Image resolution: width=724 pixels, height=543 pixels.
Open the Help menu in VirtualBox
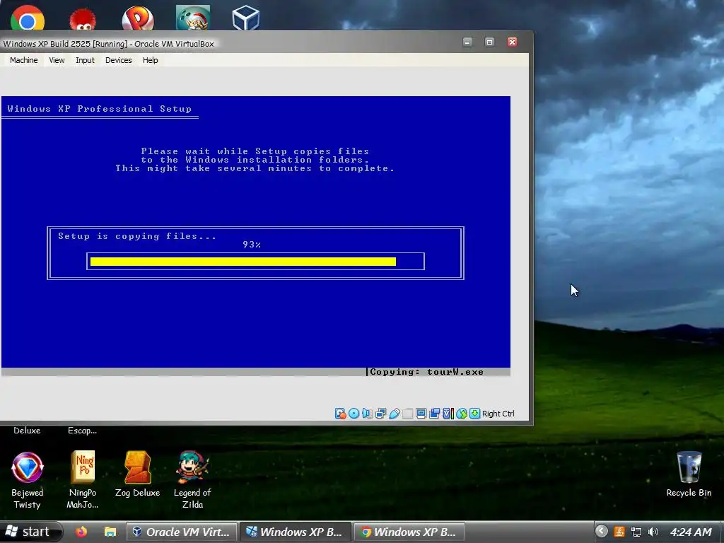150,60
